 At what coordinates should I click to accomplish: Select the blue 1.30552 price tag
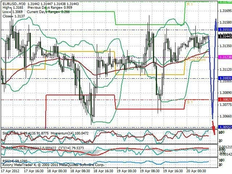point(225,127)
